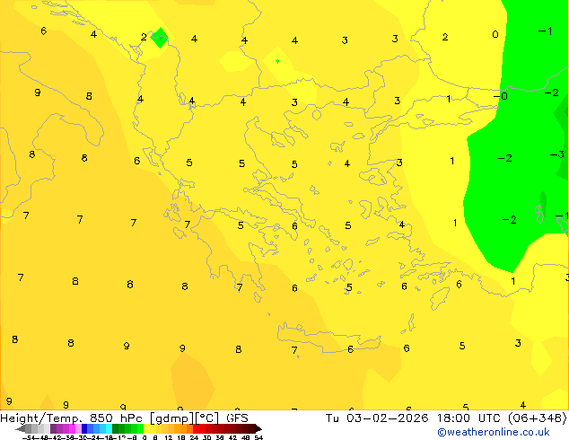
Task: Pick the grey left-arrow end of color scale
Action: [20, 428]
